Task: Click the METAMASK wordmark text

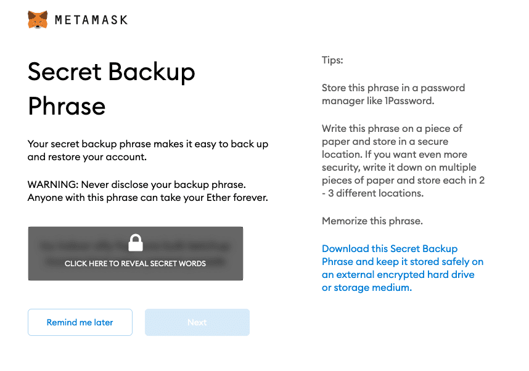Action: click(x=91, y=20)
